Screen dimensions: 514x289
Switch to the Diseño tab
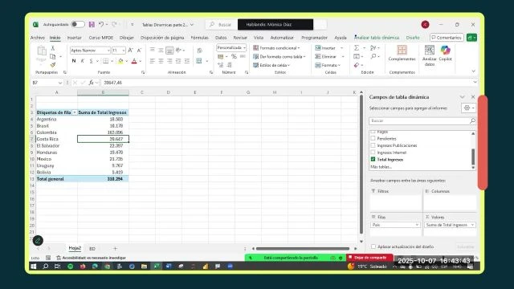pos(413,38)
